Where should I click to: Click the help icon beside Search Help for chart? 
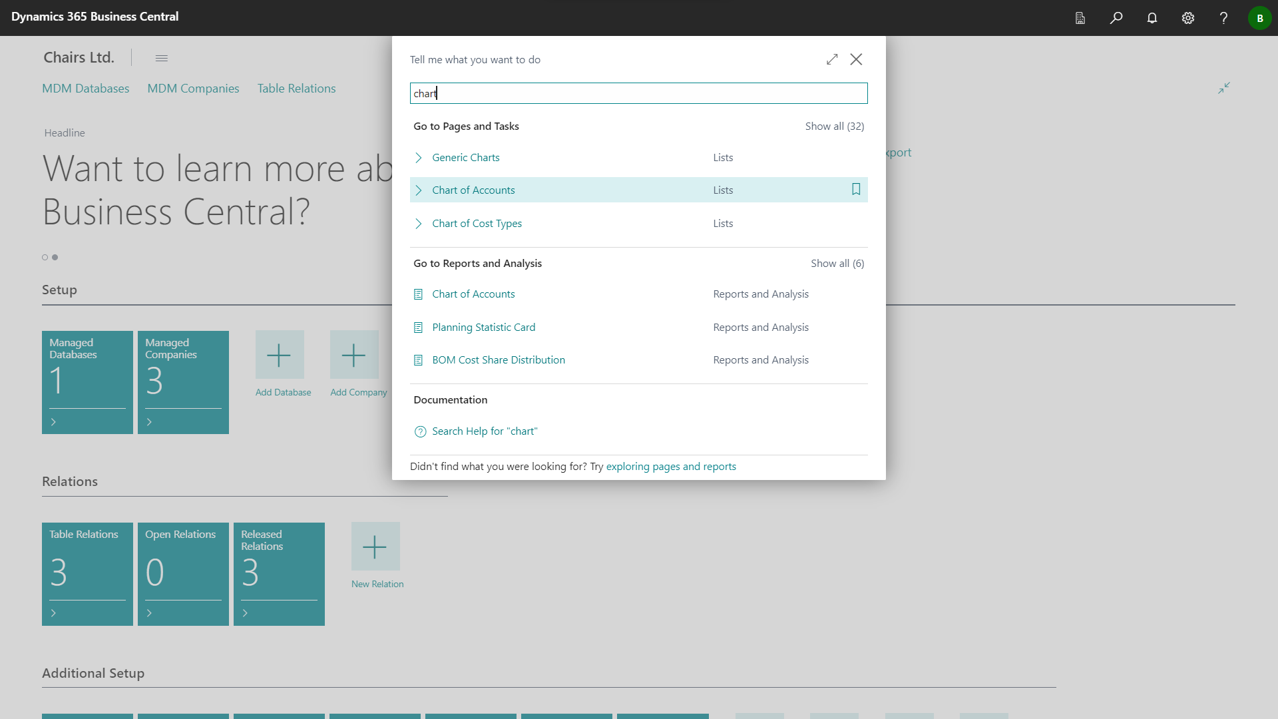point(420,431)
